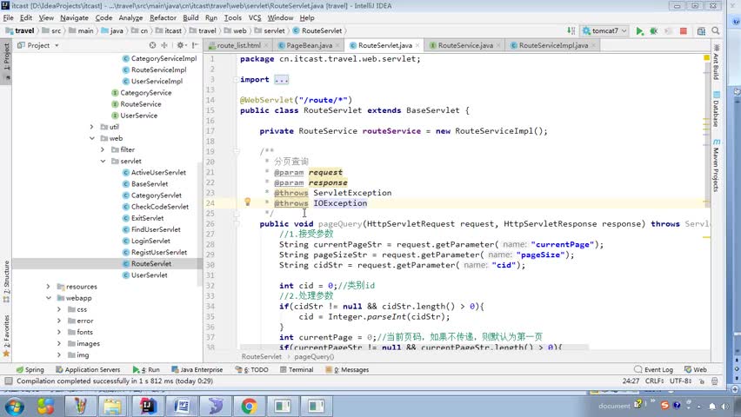Expand the css folder
The height and width of the screenshot is (417, 741).
[x=59, y=309]
